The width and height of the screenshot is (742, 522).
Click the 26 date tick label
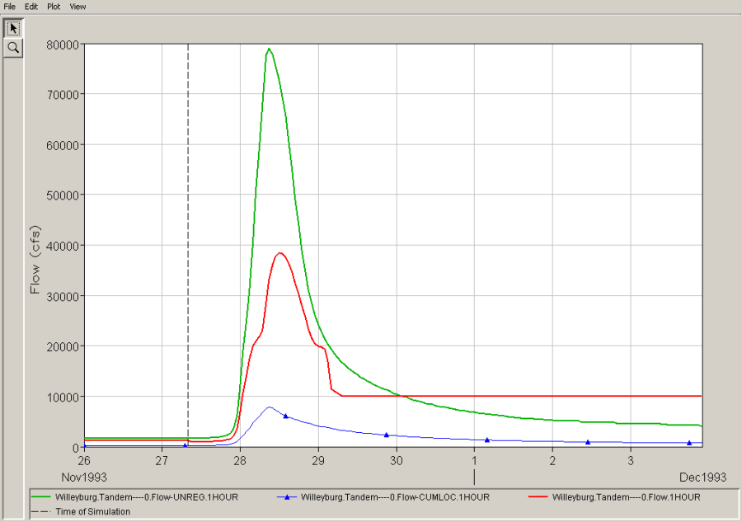84,461
